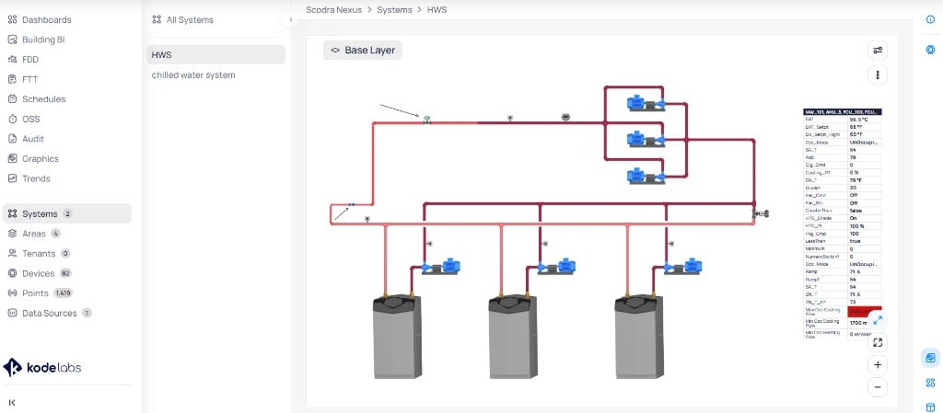Screen dimensions: 943x413
Task: Click the Audit sidebar icon
Action: pyautogui.click(x=12, y=139)
